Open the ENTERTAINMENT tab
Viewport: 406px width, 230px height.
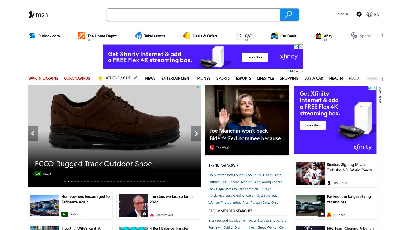pyautogui.click(x=176, y=78)
